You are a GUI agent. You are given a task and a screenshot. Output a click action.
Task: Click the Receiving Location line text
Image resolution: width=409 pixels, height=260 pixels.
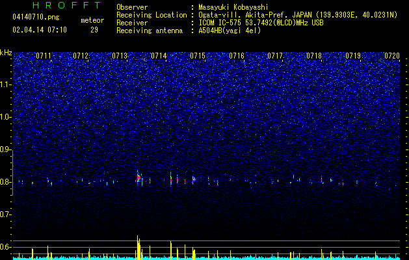click(x=257, y=15)
